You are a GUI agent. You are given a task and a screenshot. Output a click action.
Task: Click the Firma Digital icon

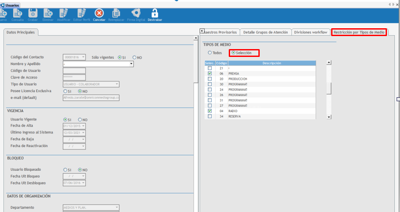[x=136, y=14]
